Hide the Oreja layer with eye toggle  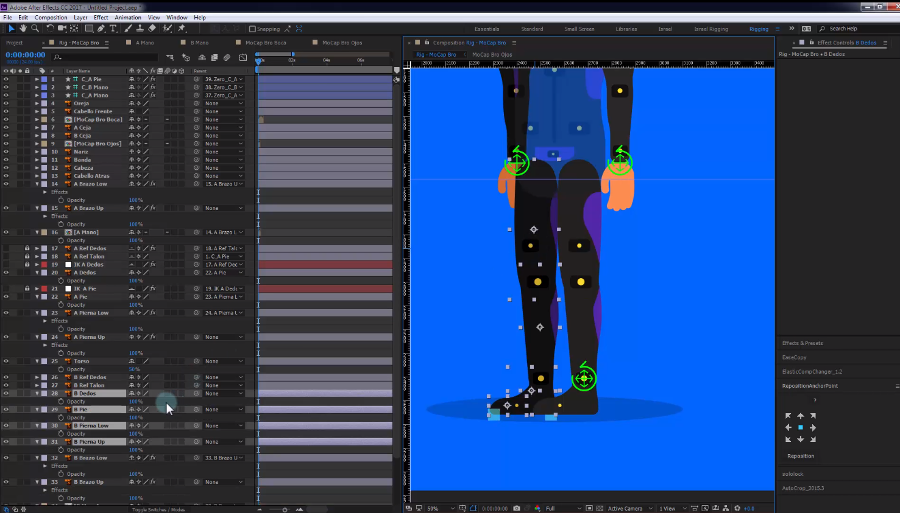[x=6, y=103]
